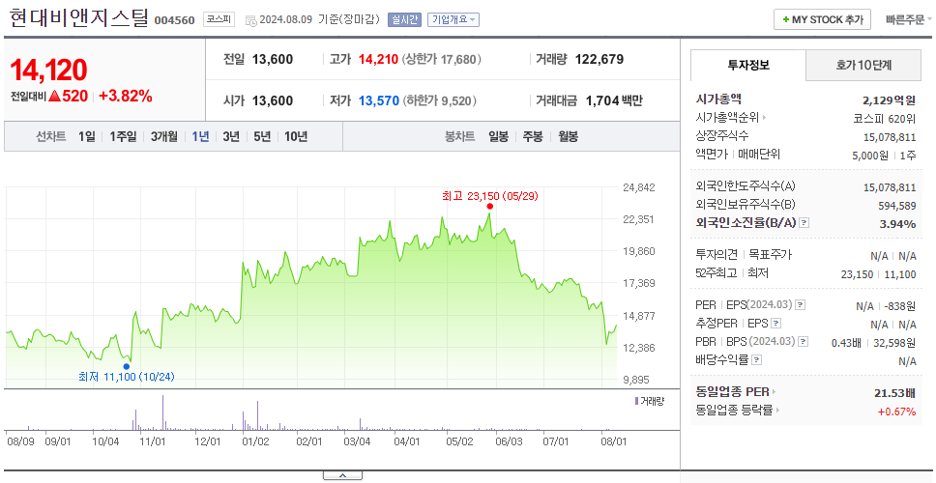Click help icon next to 외국인소진율(B/A)
The image size is (936, 483).
tap(804, 223)
